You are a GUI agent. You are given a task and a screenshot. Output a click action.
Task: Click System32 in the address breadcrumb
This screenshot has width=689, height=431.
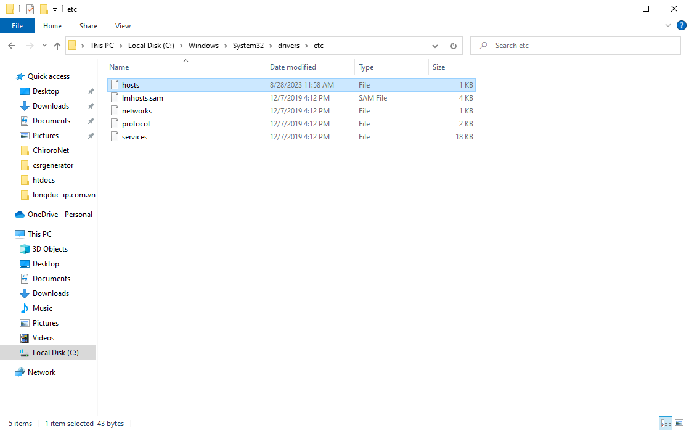[x=248, y=46]
